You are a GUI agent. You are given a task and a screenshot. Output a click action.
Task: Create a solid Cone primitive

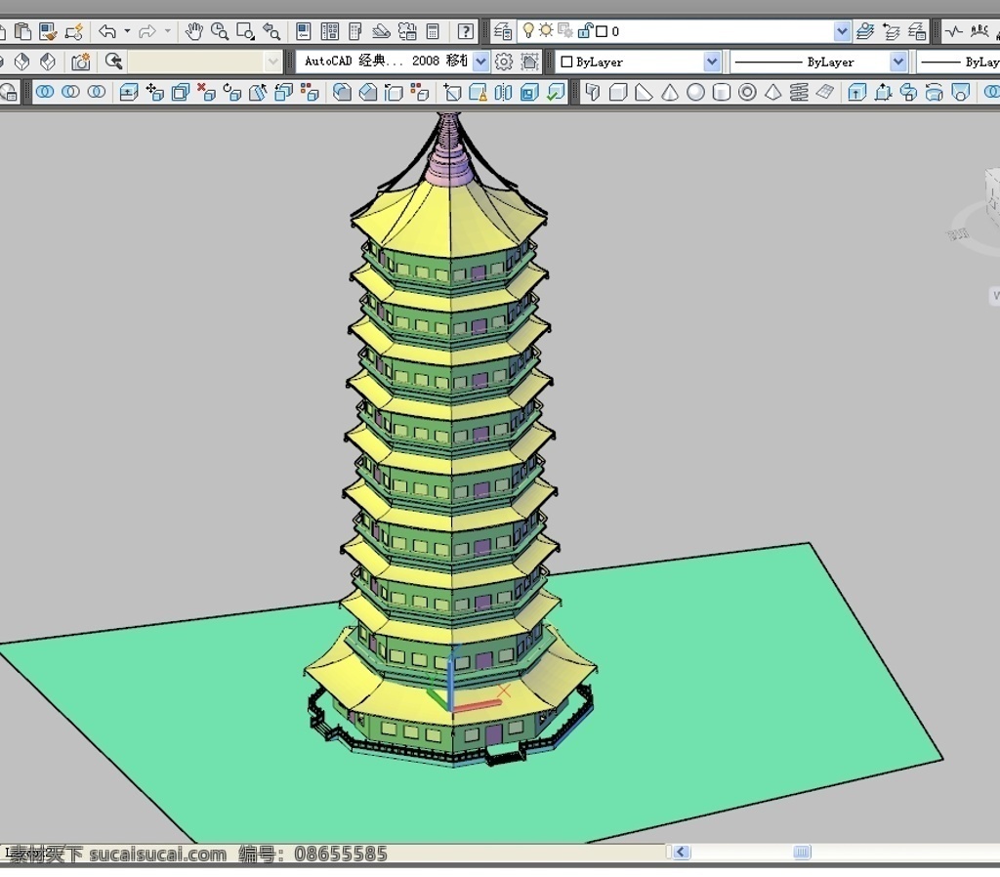tap(669, 93)
